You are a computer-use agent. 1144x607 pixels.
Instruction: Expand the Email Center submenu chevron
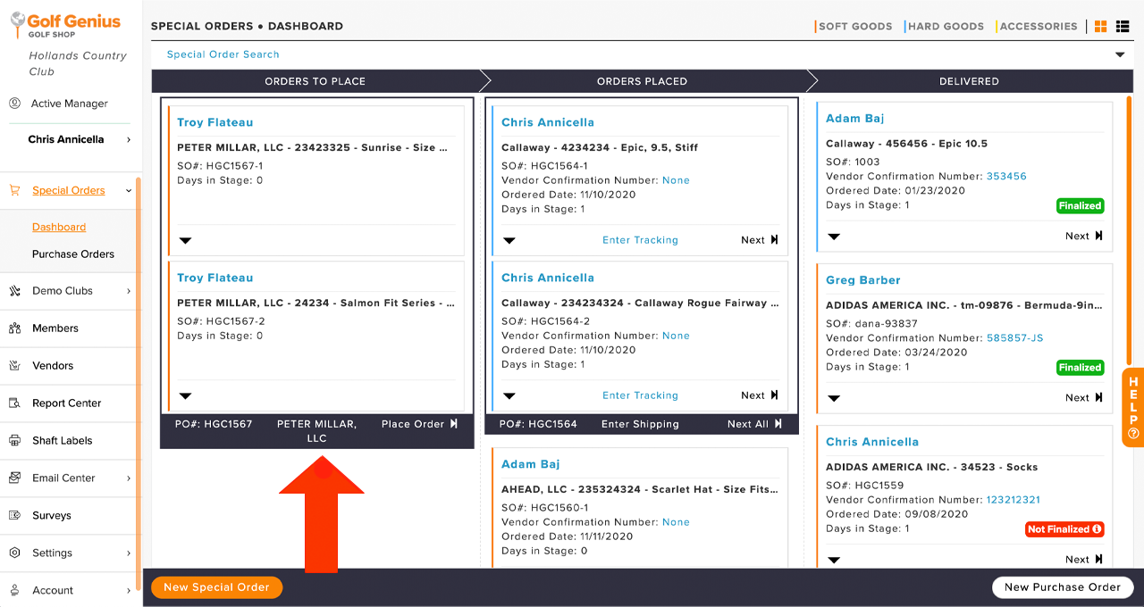coord(129,478)
